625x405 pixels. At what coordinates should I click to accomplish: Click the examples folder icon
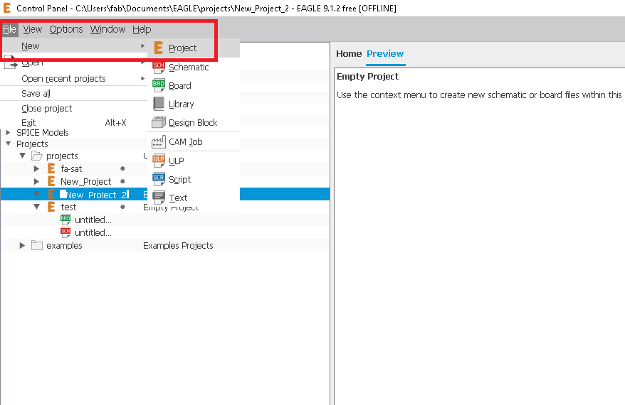[x=37, y=245]
